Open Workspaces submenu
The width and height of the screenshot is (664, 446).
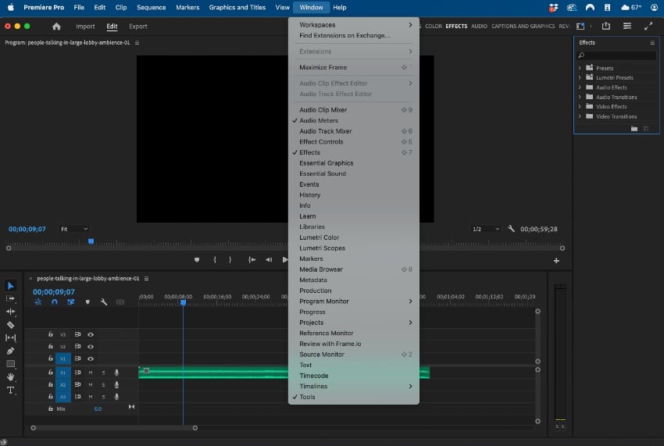click(x=354, y=25)
